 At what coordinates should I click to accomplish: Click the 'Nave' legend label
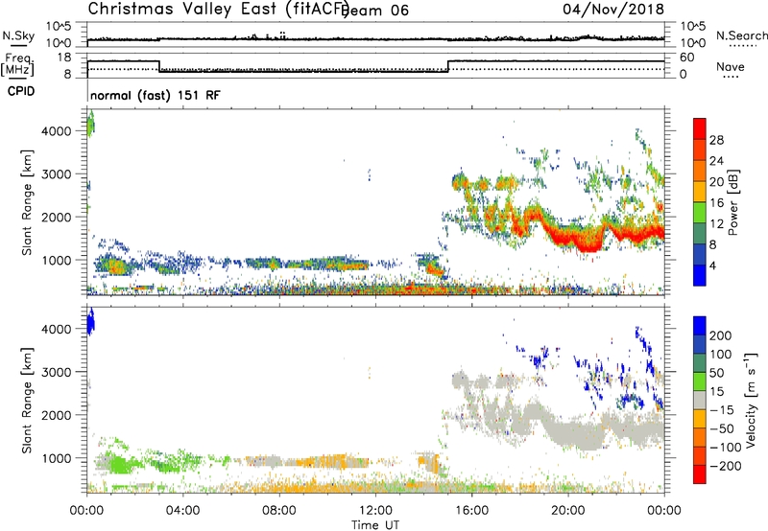point(731,66)
